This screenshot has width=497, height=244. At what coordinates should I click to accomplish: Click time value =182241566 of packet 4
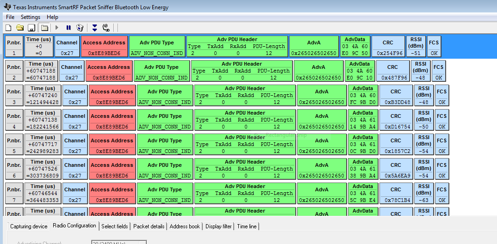pyautogui.click(x=43, y=127)
